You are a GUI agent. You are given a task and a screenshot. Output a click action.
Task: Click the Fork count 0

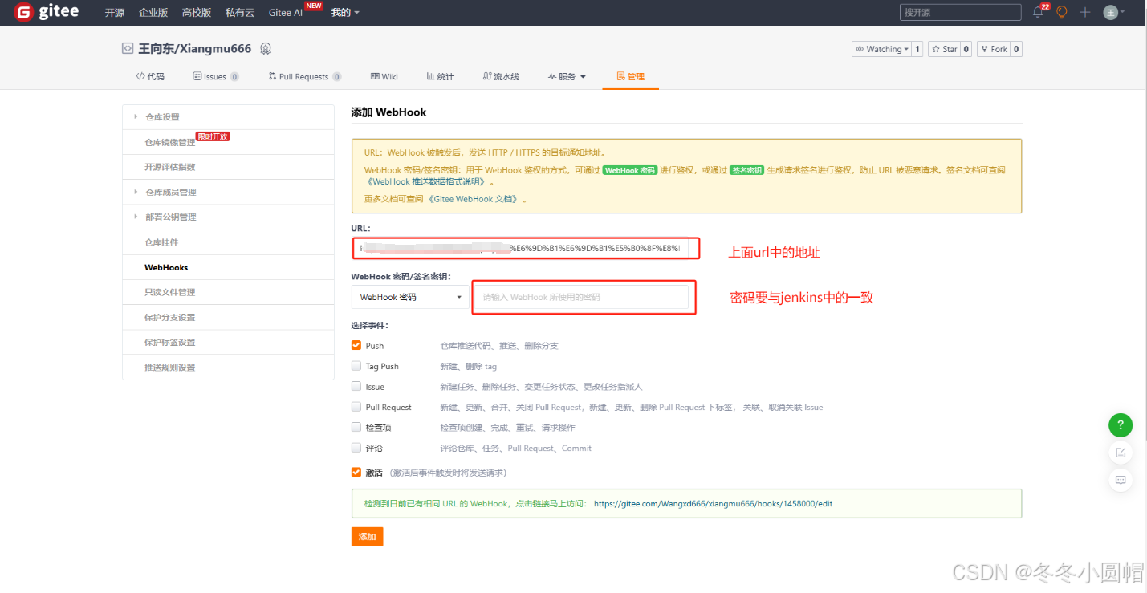click(1016, 49)
